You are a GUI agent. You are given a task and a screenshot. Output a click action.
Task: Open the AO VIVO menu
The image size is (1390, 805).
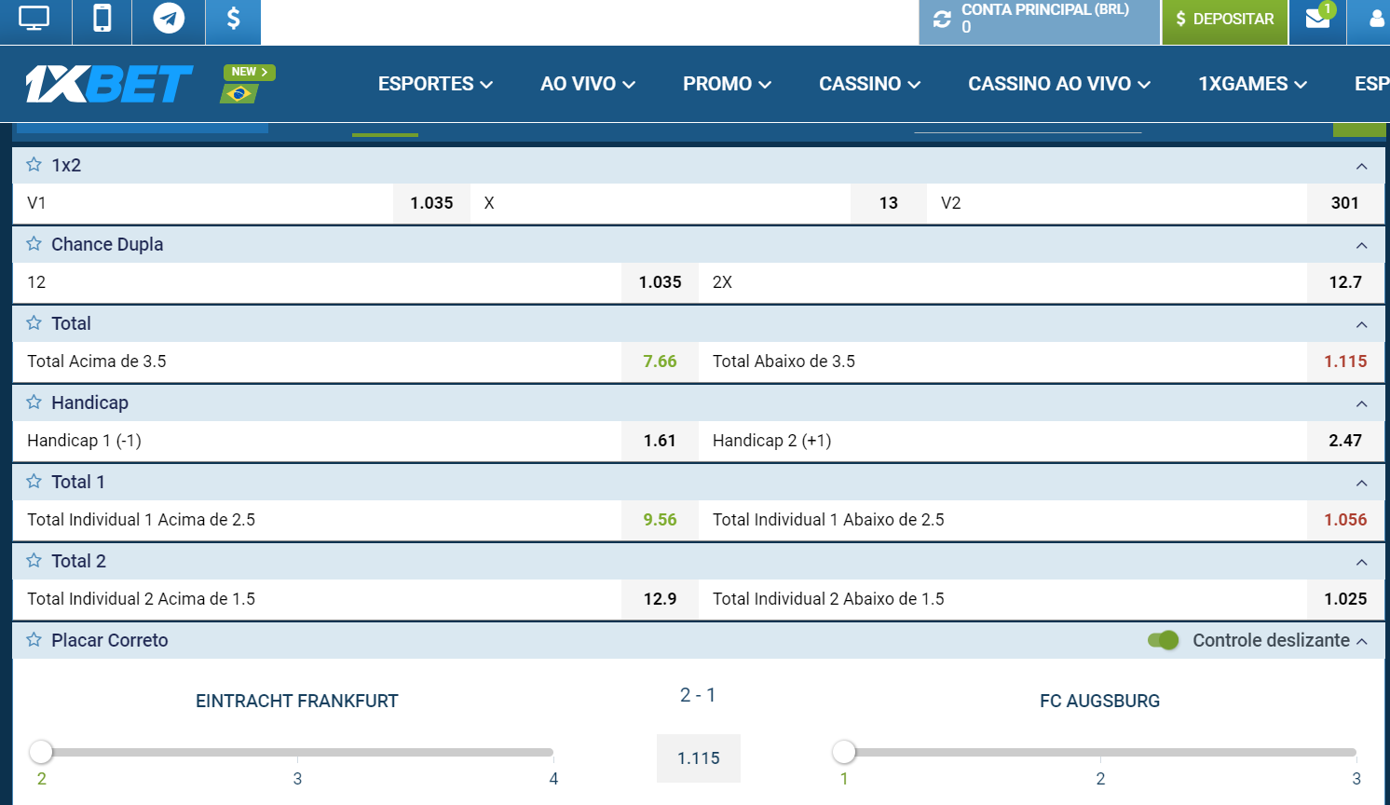pos(588,84)
